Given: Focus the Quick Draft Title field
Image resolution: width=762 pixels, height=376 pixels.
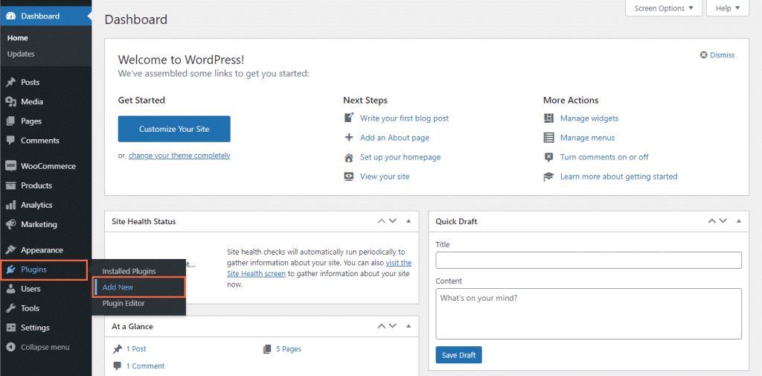Looking at the screenshot, I should [589, 261].
